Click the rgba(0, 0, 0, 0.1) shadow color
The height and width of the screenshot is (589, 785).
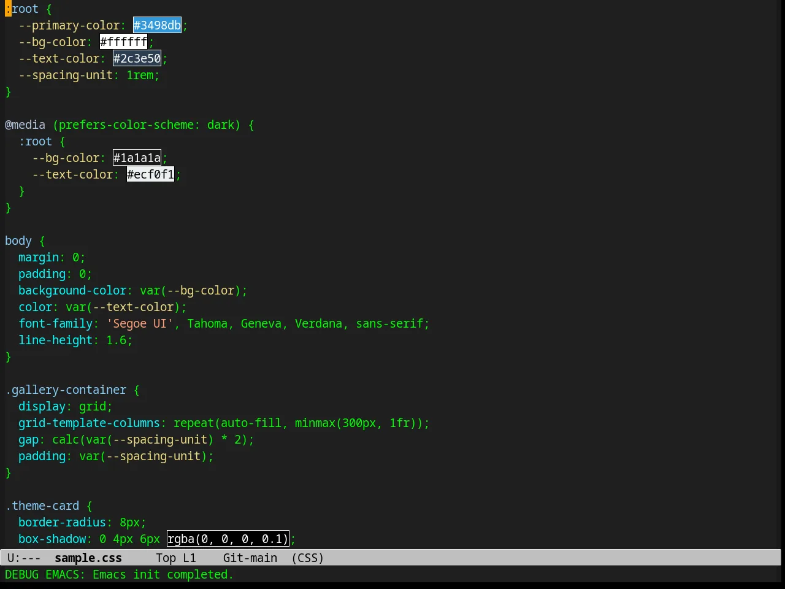pos(228,539)
